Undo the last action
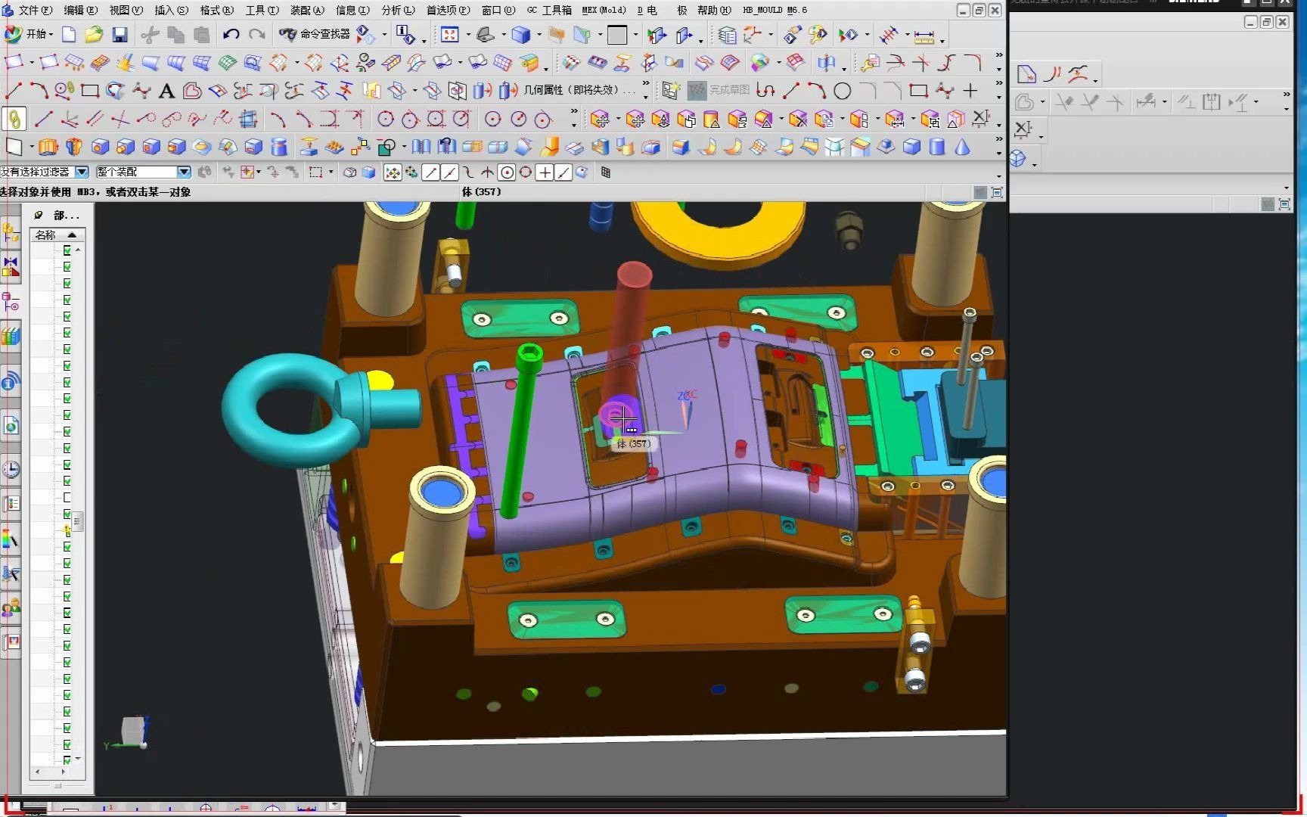The height and width of the screenshot is (817, 1307). click(231, 34)
